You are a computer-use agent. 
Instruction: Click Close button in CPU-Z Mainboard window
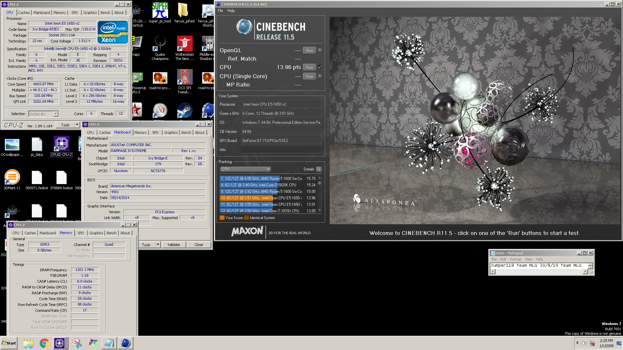(x=199, y=245)
